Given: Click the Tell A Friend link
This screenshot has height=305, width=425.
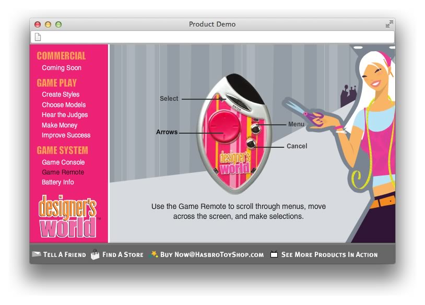Looking at the screenshot, I should coord(65,254).
